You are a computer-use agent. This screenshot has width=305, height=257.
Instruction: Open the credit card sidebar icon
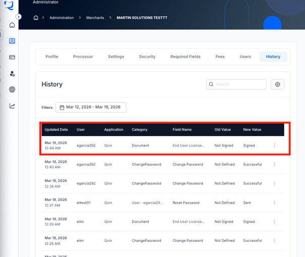(x=12, y=57)
